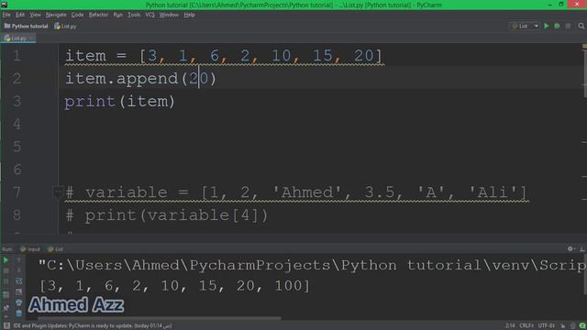Click line number 4 in gutter
The height and width of the screenshot is (330, 587).
coord(17,124)
